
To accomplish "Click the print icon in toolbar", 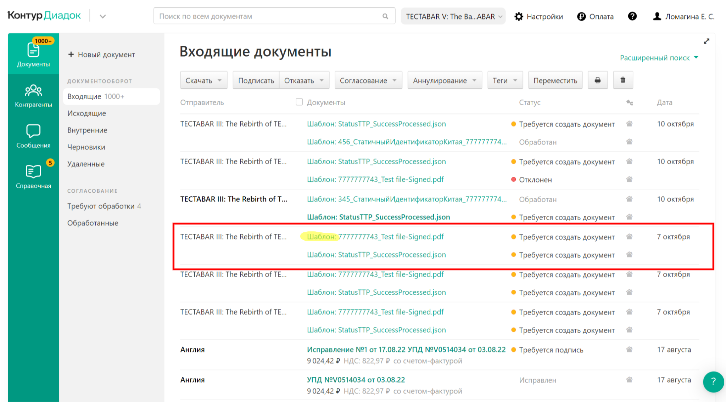I will click(597, 80).
